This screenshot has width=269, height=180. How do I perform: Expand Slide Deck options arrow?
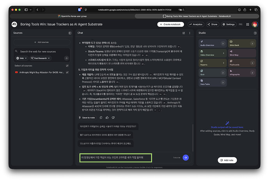[x=252, y=44]
